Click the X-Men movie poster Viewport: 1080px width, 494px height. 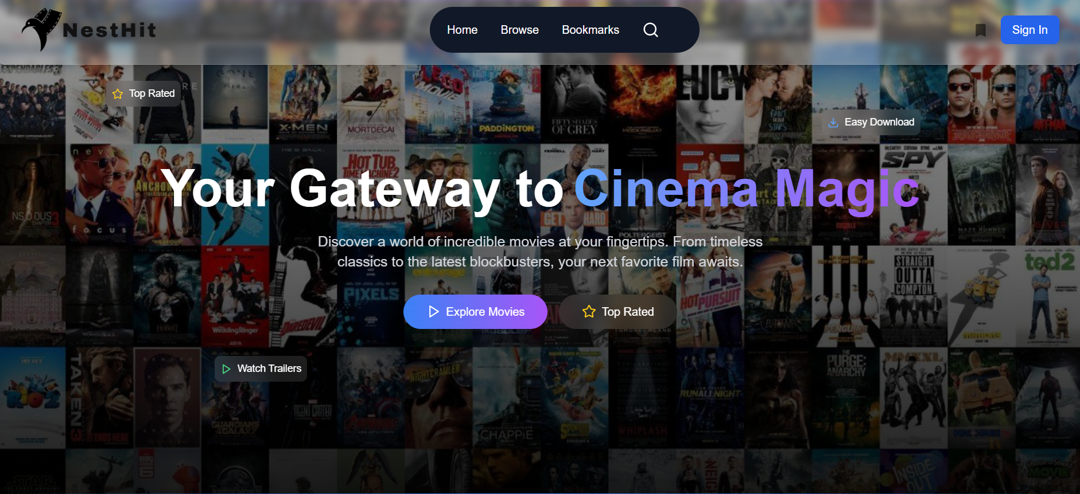[x=302, y=104]
